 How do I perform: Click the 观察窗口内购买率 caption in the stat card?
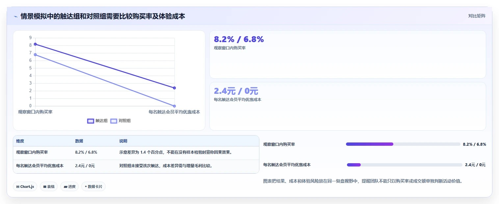[230, 48]
